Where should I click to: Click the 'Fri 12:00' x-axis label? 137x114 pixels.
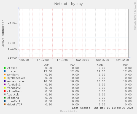tap(43, 60)
